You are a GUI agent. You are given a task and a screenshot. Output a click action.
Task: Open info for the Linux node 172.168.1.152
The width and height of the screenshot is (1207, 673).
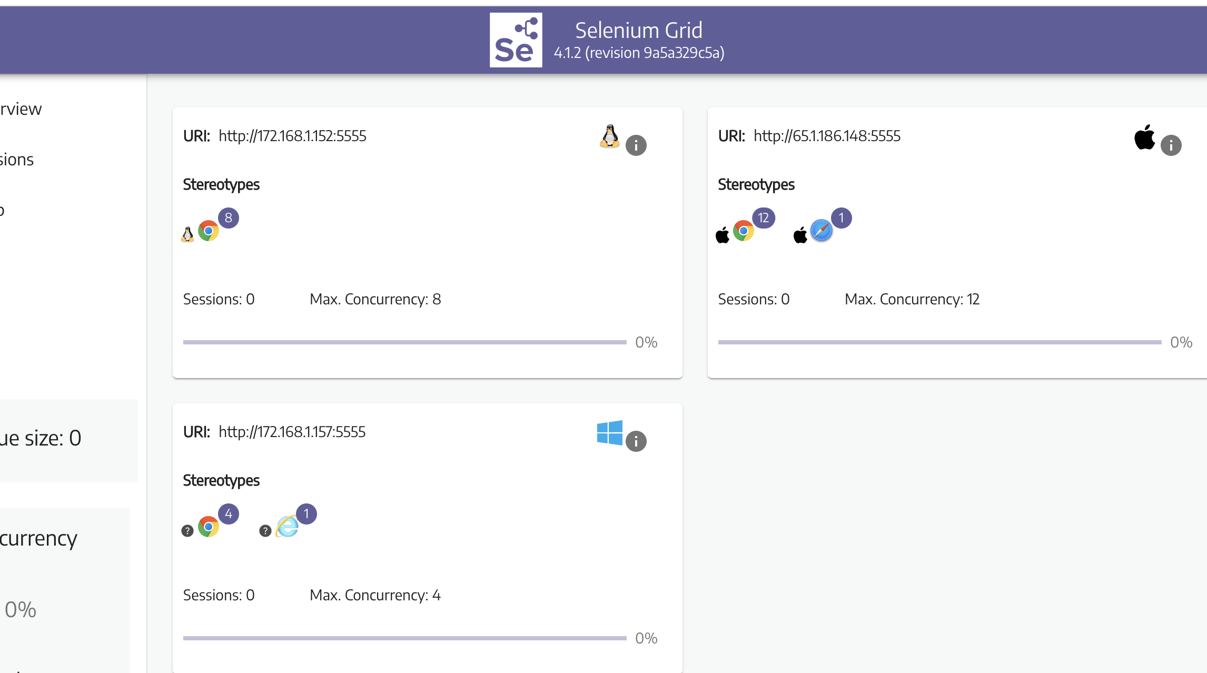(636, 145)
